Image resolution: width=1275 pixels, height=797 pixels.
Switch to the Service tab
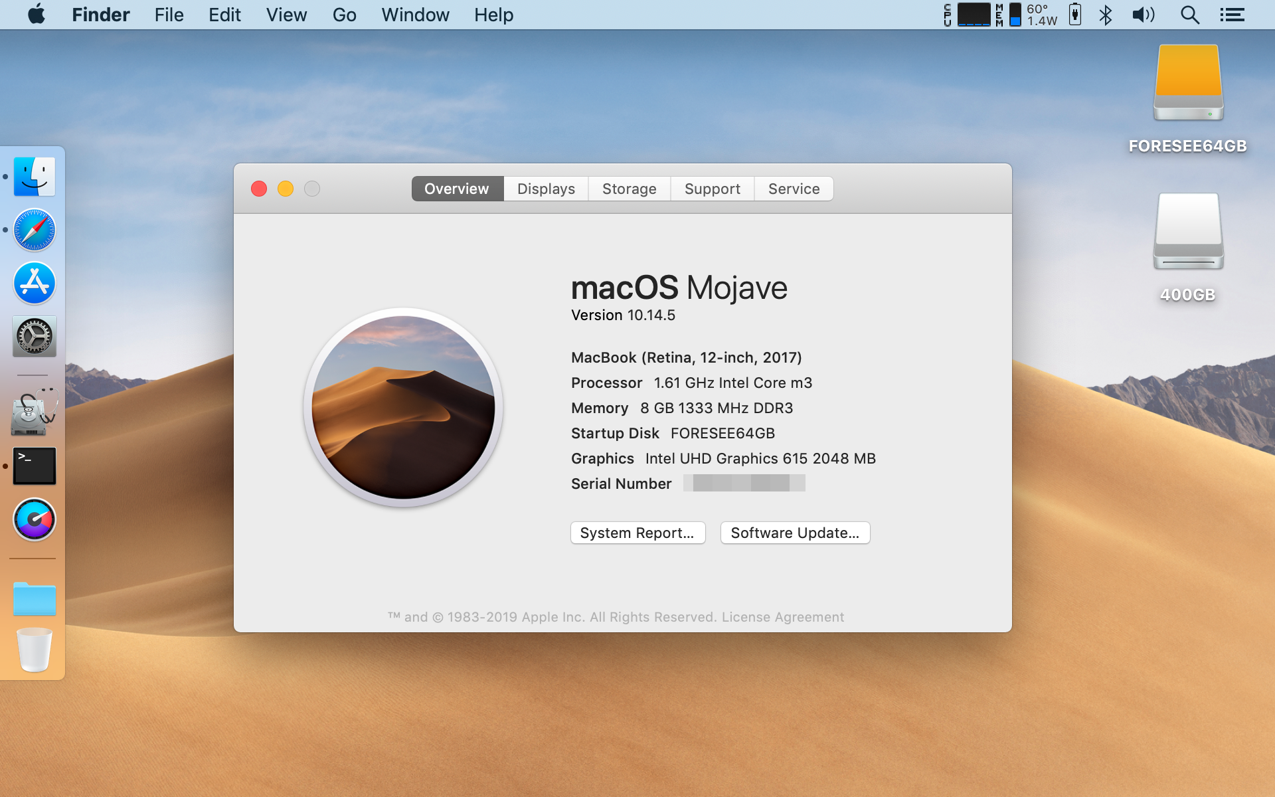(794, 189)
